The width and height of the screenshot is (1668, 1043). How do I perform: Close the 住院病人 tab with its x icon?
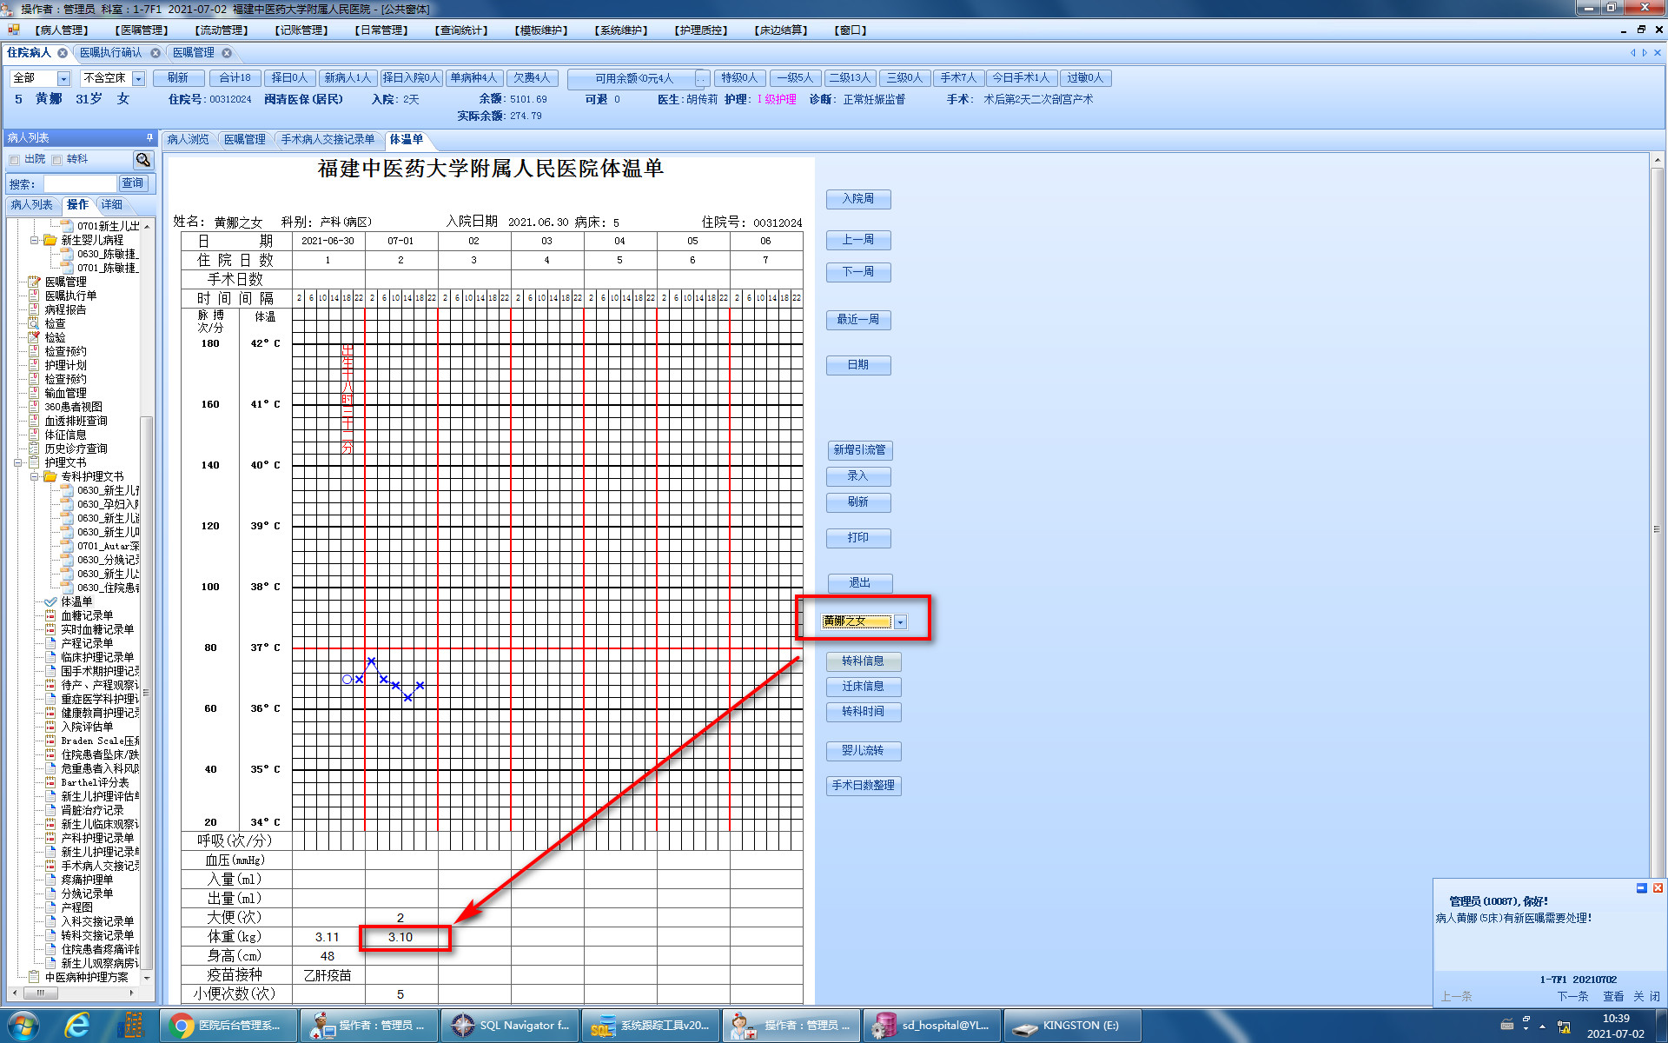pos(63,53)
